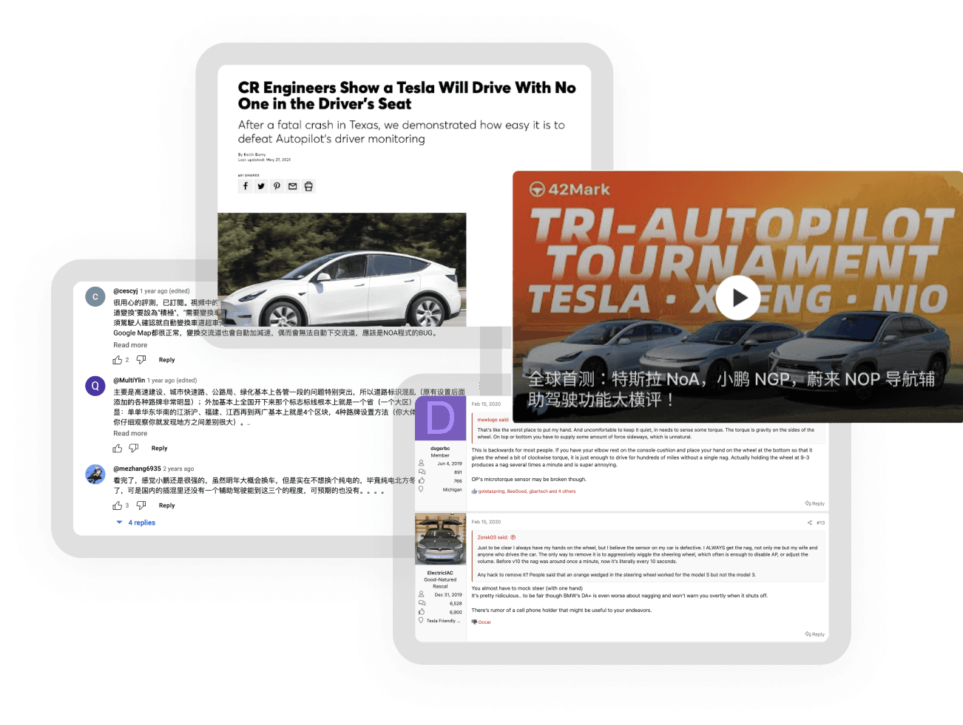Expand the 4 replies thread
The height and width of the screenshot is (725, 963).
[136, 523]
